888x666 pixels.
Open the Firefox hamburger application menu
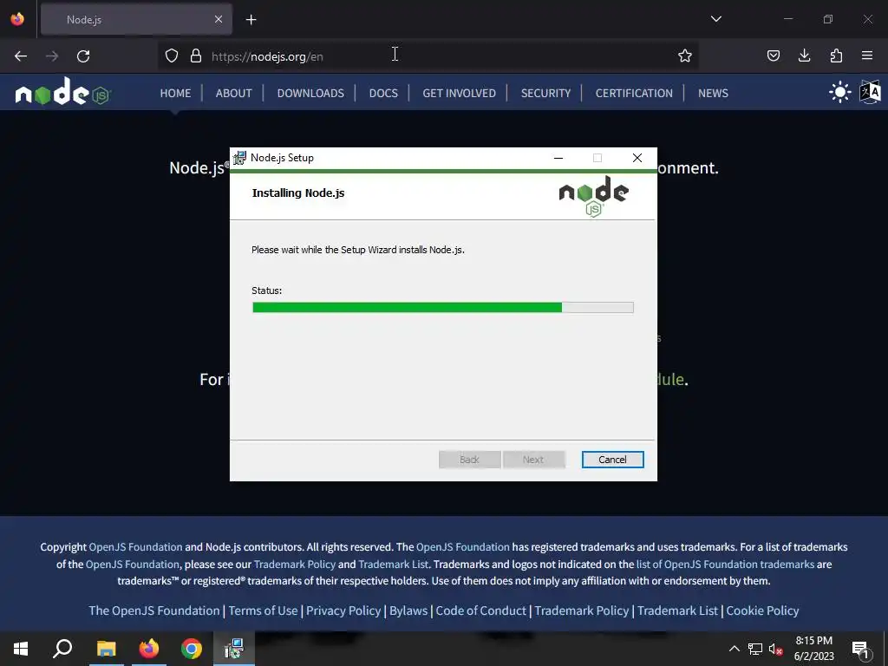tap(867, 55)
